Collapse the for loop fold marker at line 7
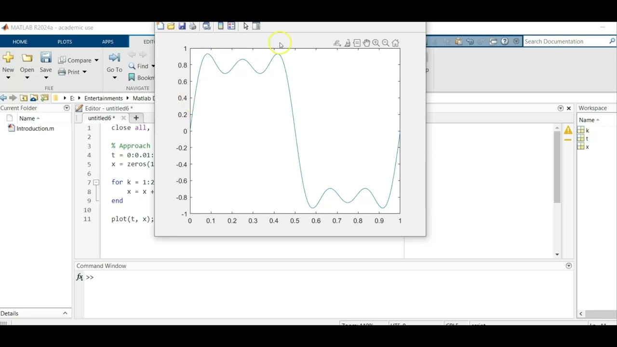This screenshot has width=617, height=347. [96, 182]
